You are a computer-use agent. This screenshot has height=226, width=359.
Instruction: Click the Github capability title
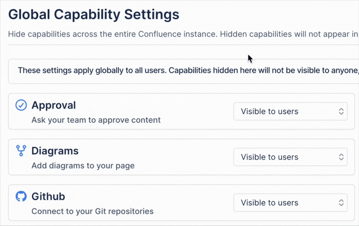tap(48, 196)
